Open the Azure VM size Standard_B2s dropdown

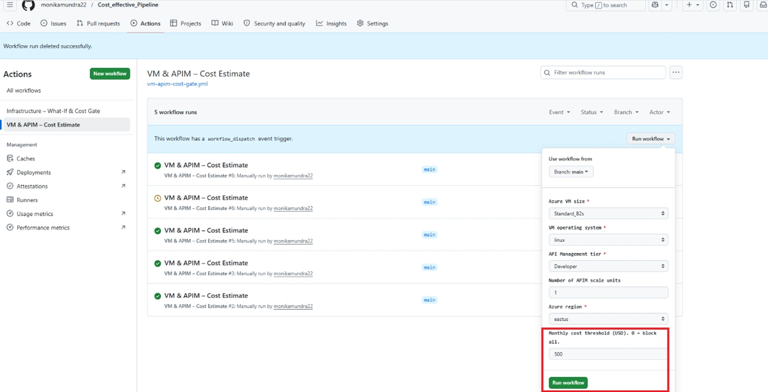[x=608, y=213]
